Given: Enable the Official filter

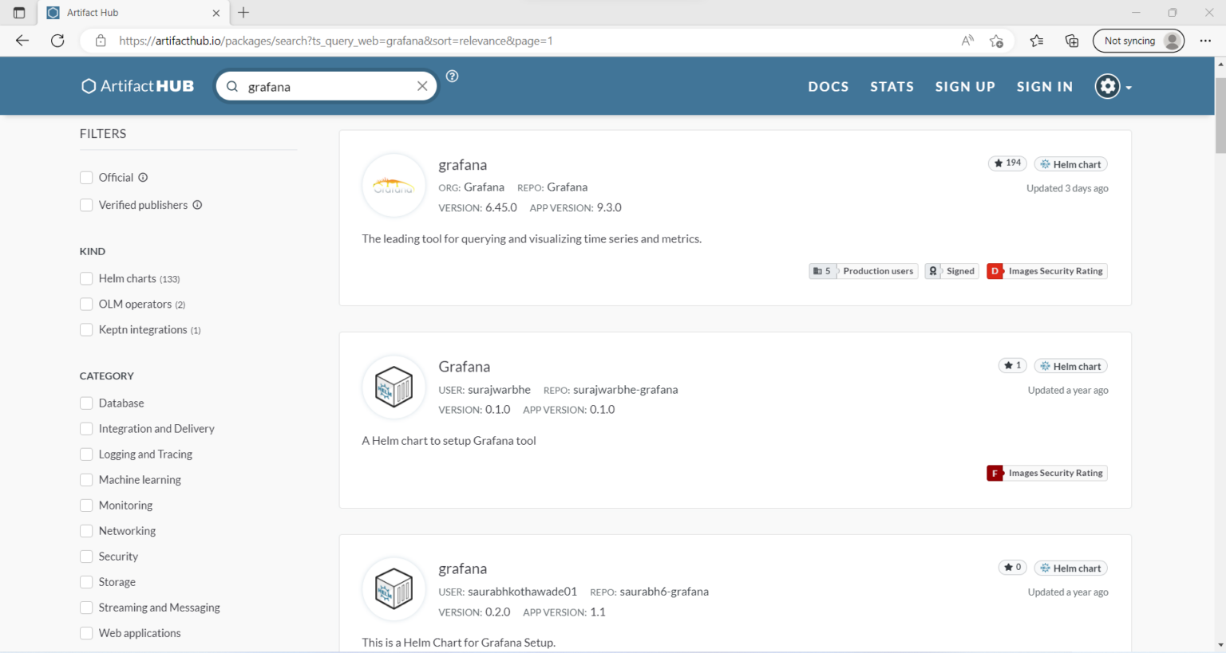Looking at the screenshot, I should tap(86, 177).
